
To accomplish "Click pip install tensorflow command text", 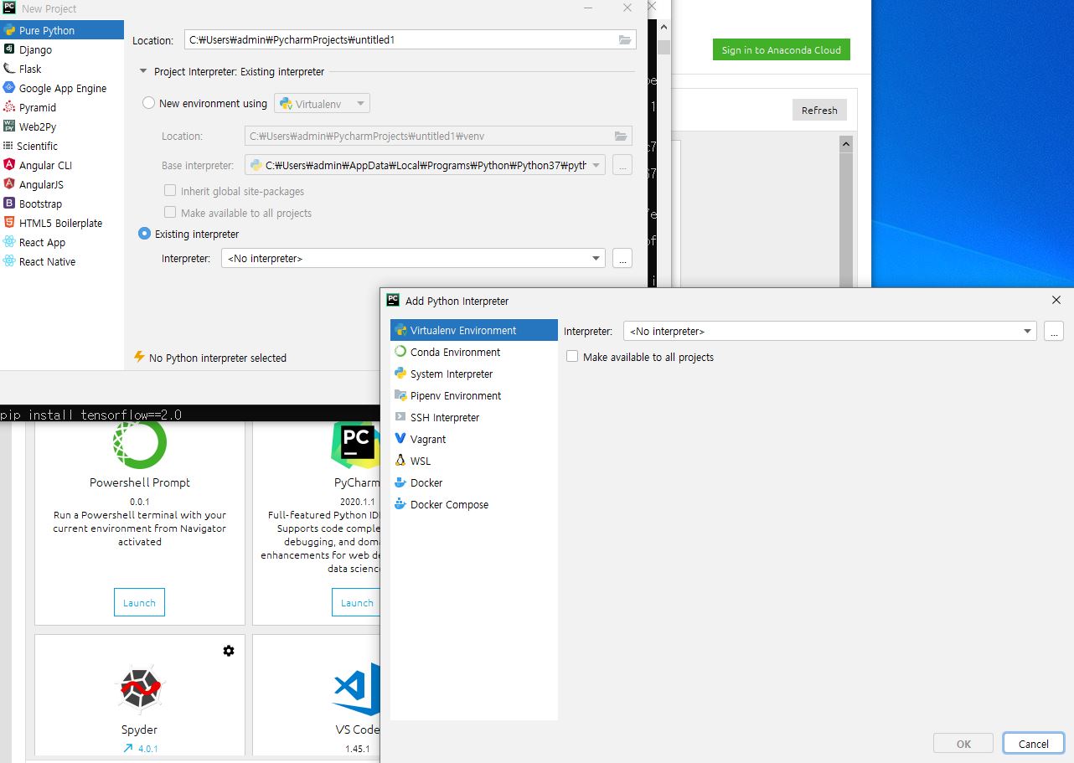I will 90,415.
